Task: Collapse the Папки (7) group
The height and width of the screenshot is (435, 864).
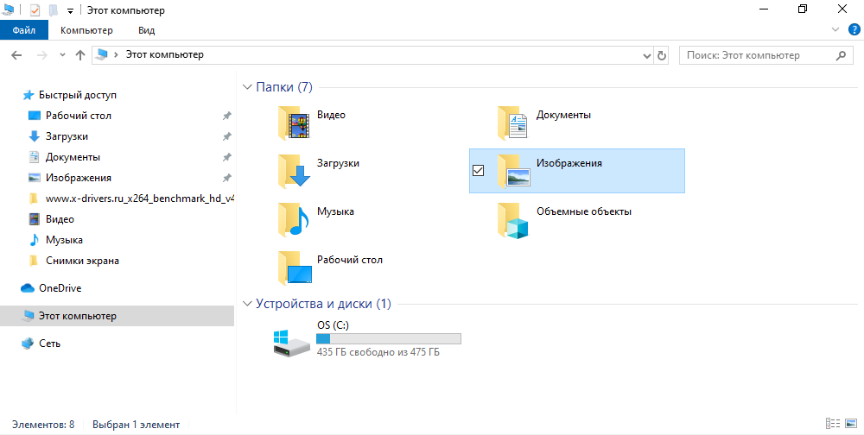Action: 248,87
